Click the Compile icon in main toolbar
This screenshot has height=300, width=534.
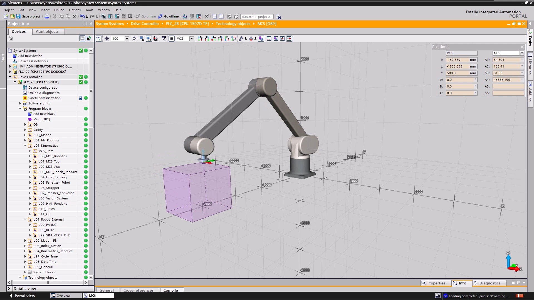(103, 16)
